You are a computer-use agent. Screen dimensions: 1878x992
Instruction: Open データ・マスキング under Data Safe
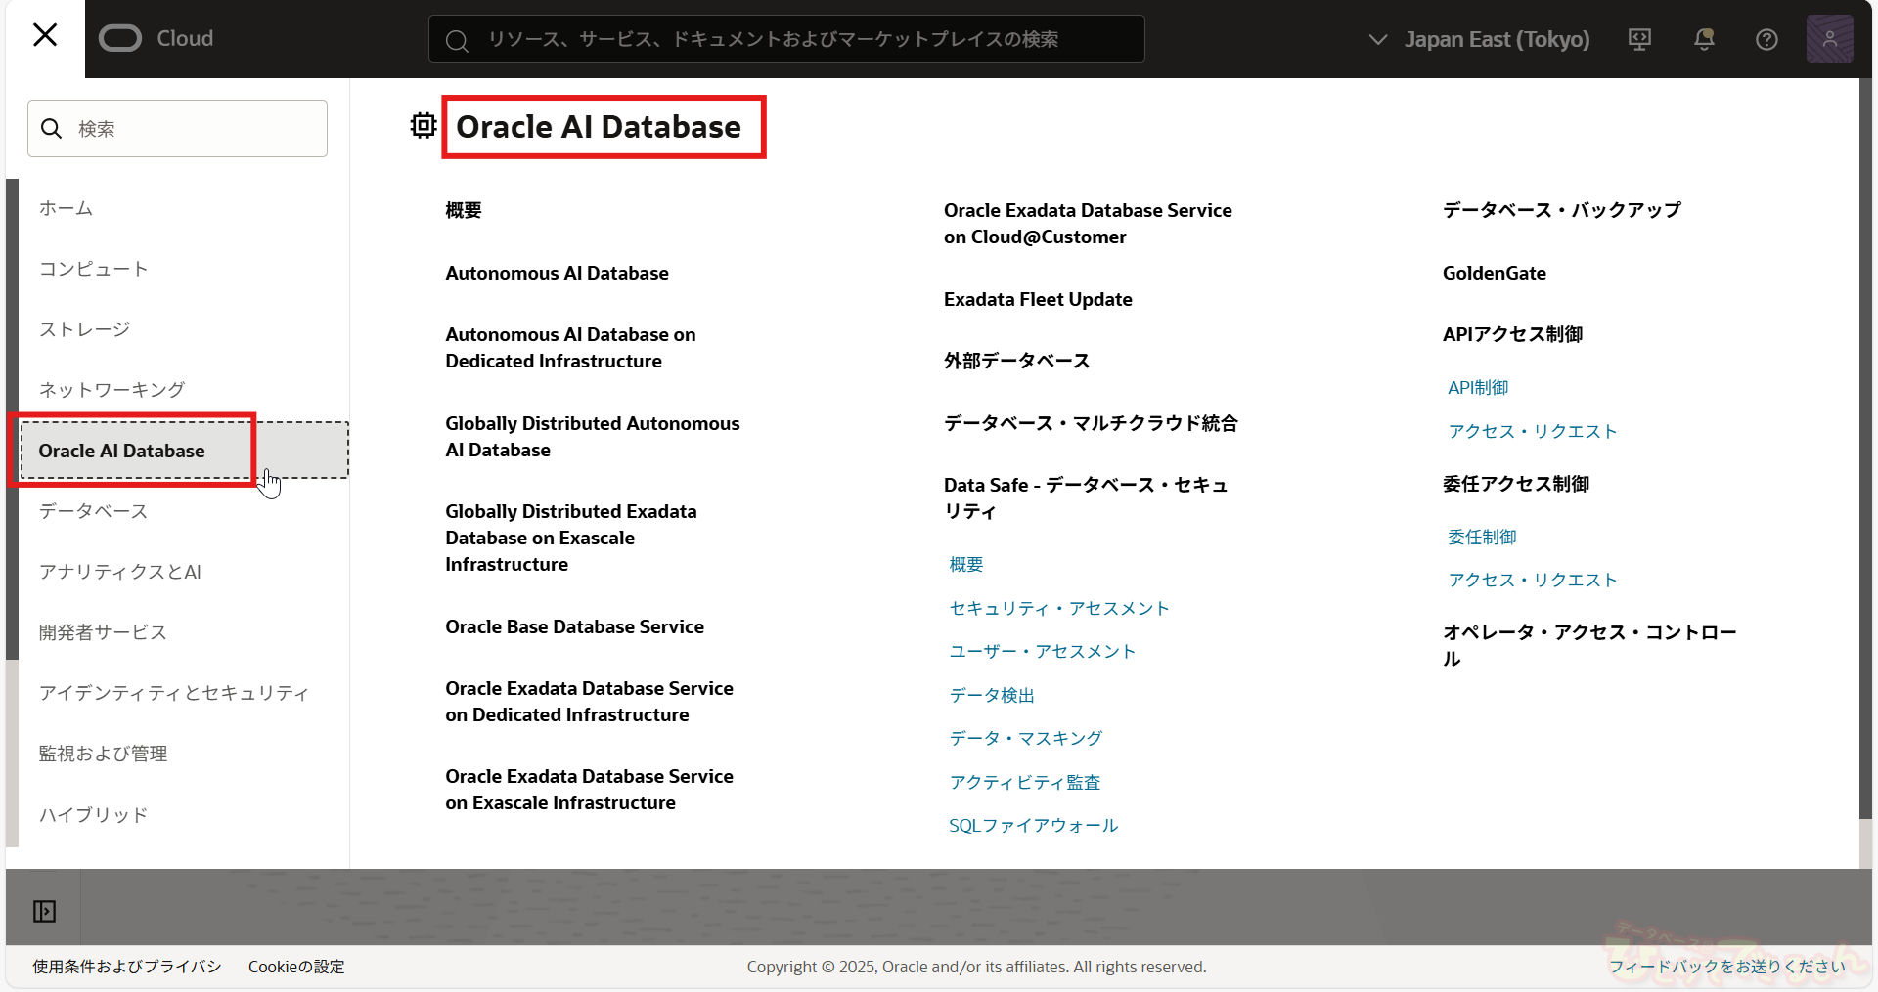[1025, 738]
